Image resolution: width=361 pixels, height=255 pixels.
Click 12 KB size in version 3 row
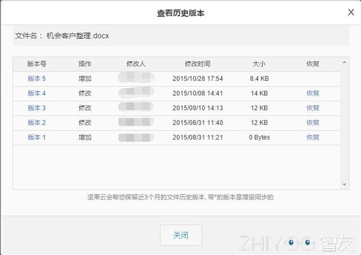coord(259,108)
